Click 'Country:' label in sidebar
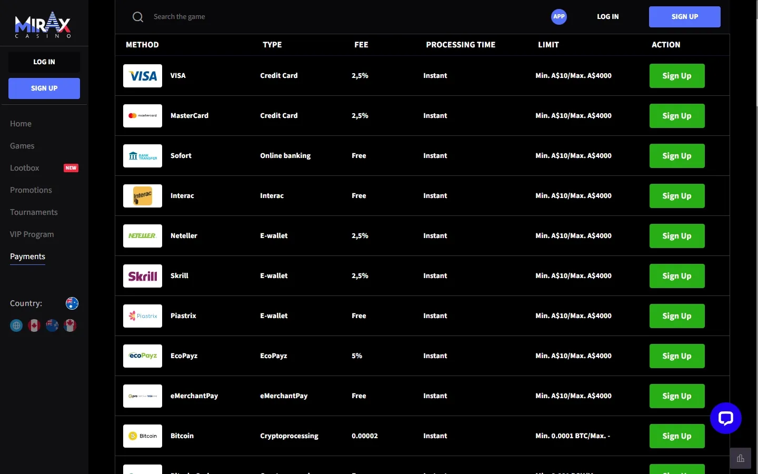This screenshot has height=474, width=758. pos(26,303)
